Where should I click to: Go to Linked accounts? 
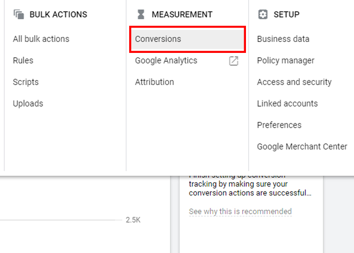click(287, 103)
